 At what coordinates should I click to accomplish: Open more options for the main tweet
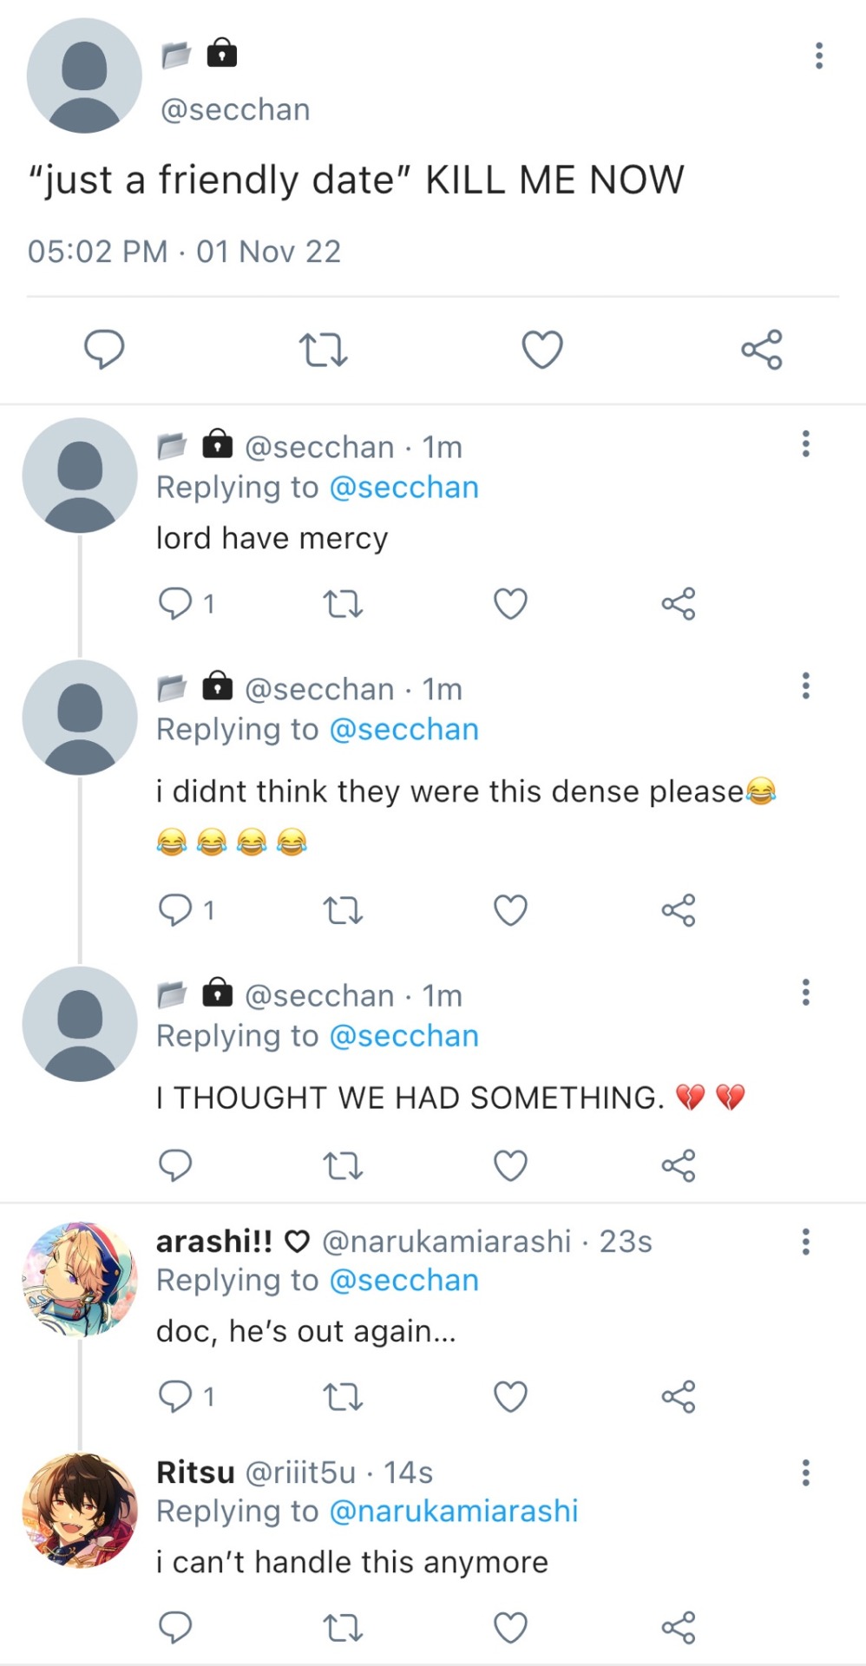point(818,56)
